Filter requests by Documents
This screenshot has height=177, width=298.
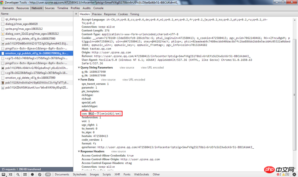tap(62, 174)
